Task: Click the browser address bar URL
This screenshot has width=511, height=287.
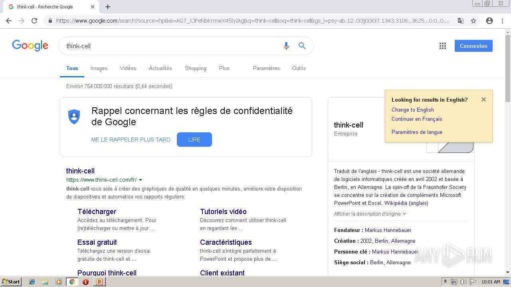Action: (253, 21)
